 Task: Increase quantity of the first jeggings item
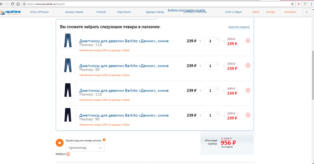click(217, 39)
